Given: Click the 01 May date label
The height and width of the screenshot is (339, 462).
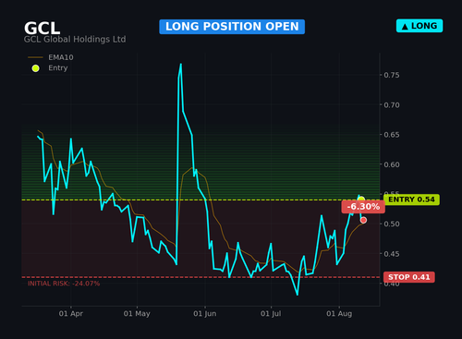Looking at the screenshot, I should [x=137, y=314].
